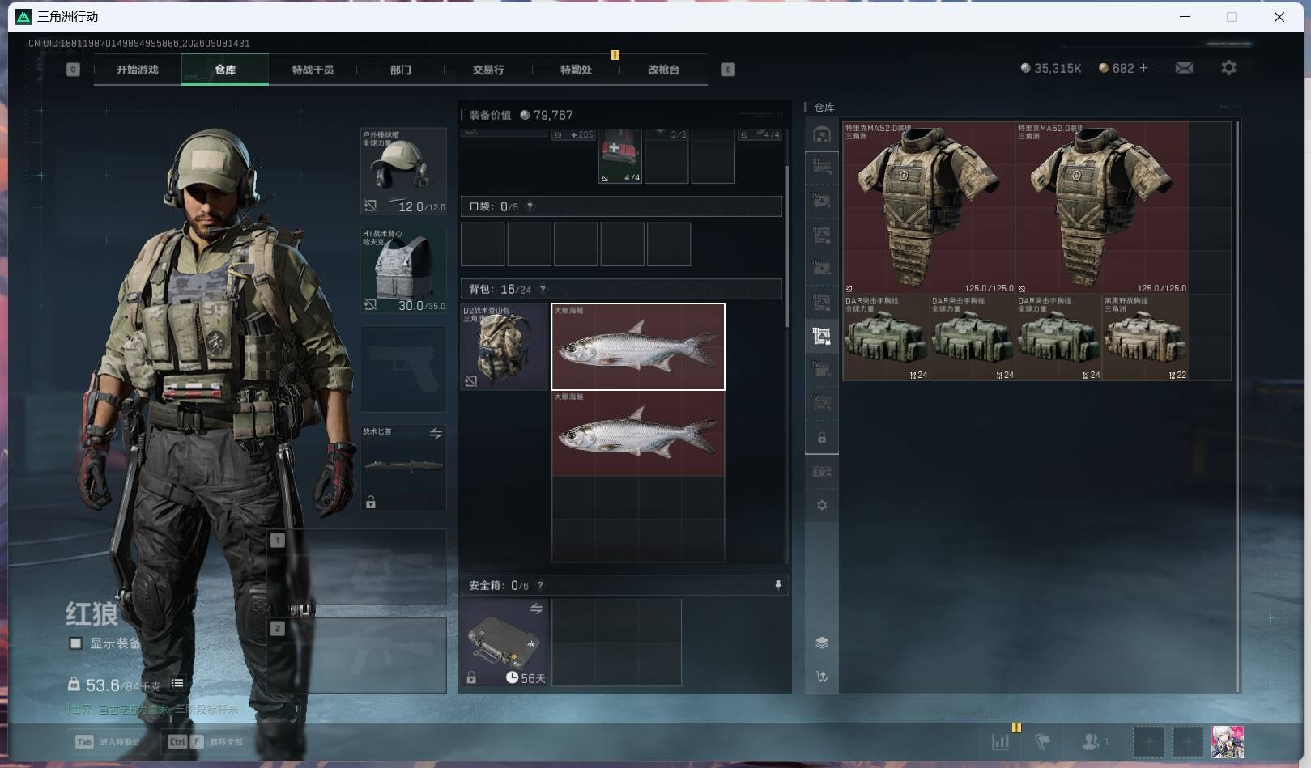
Task: Open the ninth sidebar extension box icon
Action: coord(822,402)
